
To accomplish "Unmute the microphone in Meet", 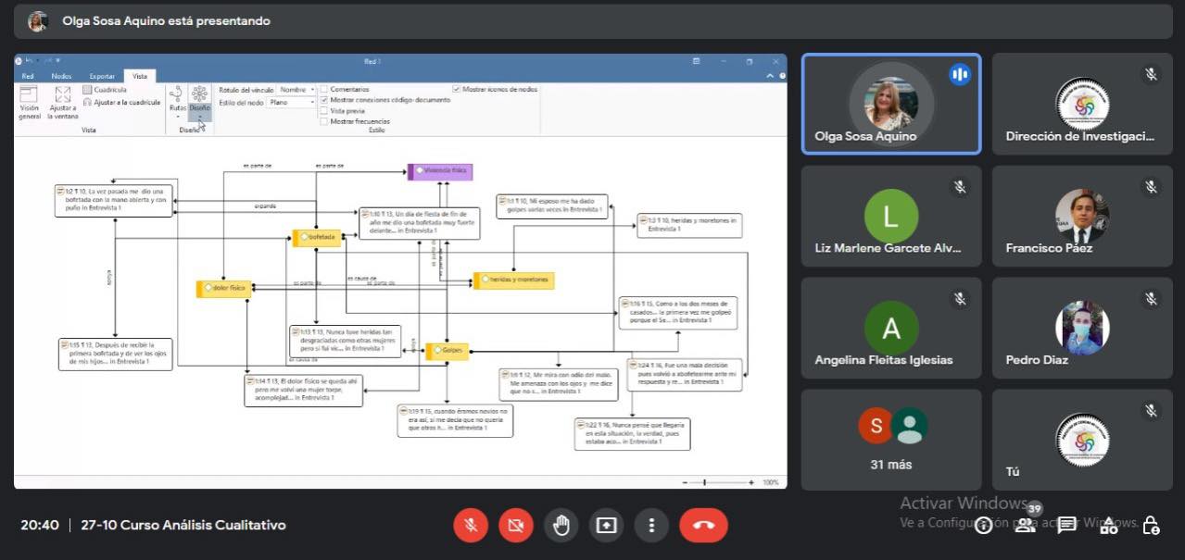I will point(471,525).
